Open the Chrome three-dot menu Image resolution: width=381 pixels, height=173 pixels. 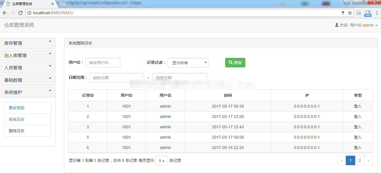pyautogui.click(x=377, y=13)
